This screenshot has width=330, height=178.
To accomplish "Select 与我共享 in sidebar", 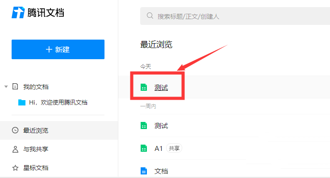I will (x=36, y=149).
